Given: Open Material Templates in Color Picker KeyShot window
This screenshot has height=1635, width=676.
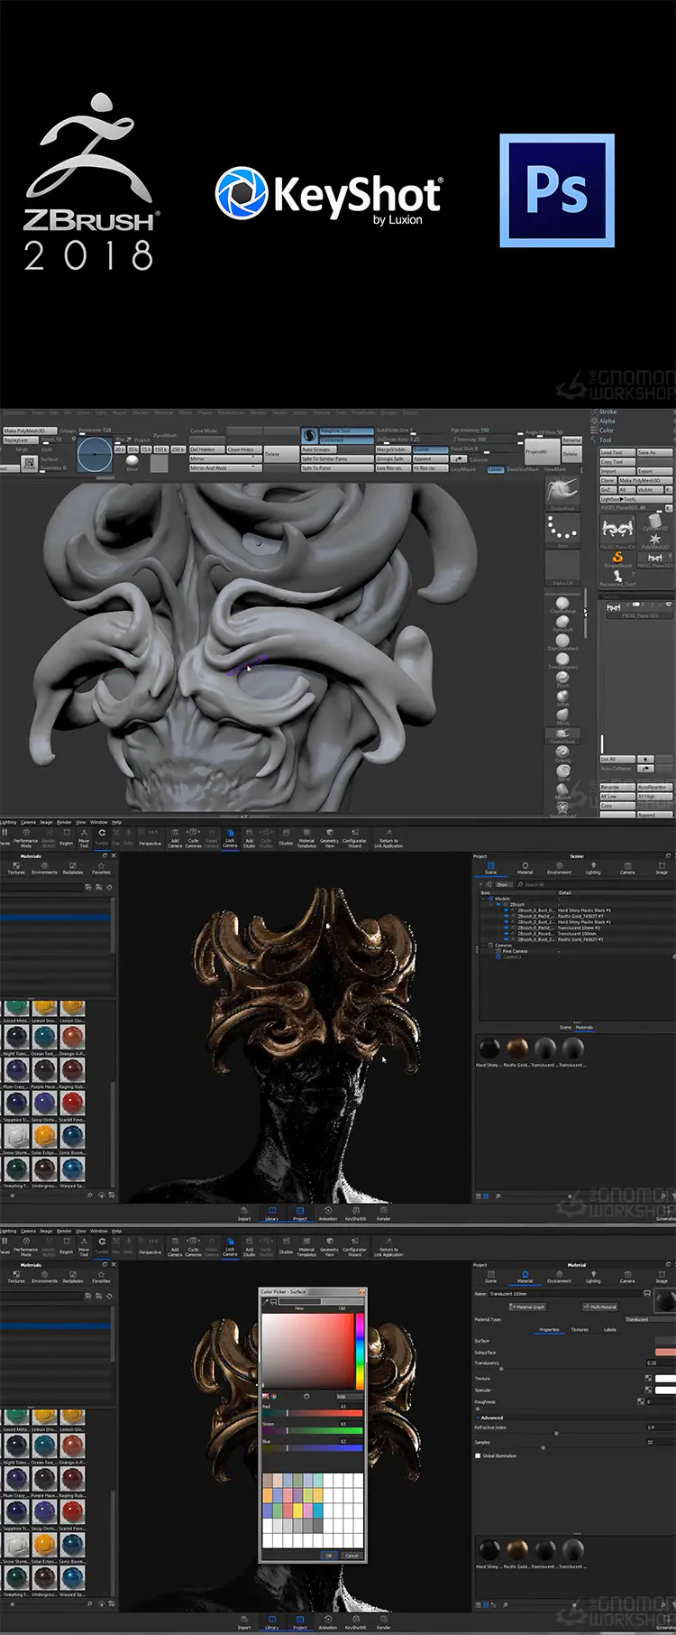Looking at the screenshot, I should pyautogui.click(x=306, y=1245).
